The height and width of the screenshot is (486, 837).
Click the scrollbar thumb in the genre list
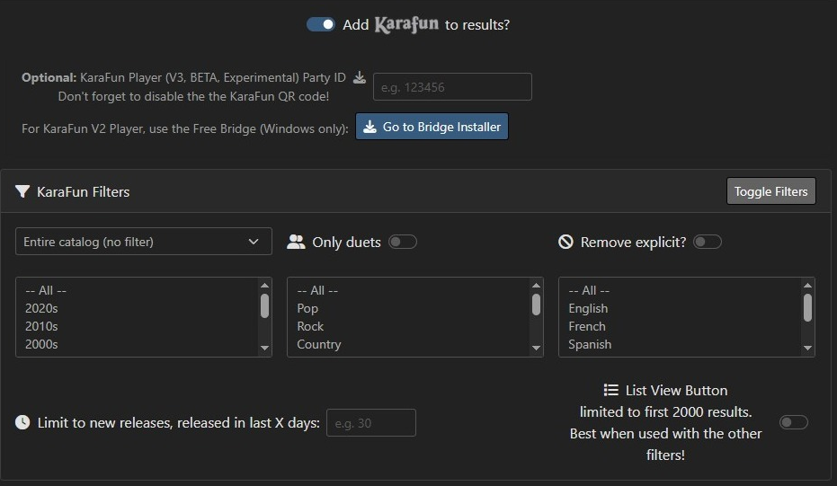click(x=537, y=305)
